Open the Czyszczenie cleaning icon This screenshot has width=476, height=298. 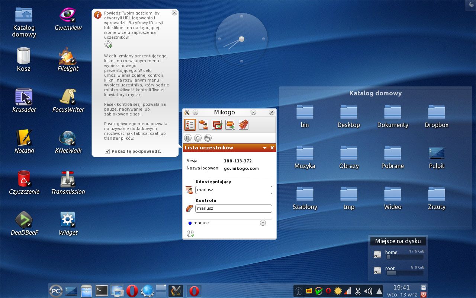[x=24, y=183]
